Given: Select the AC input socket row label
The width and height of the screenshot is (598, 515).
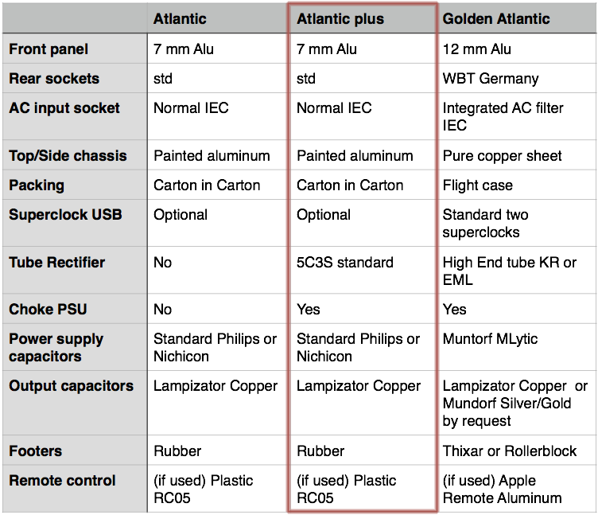Looking at the screenshot, I should tap(64, 108).
